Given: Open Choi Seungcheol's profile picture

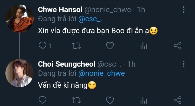Looking at the screenshot, I should click(19, 73).
